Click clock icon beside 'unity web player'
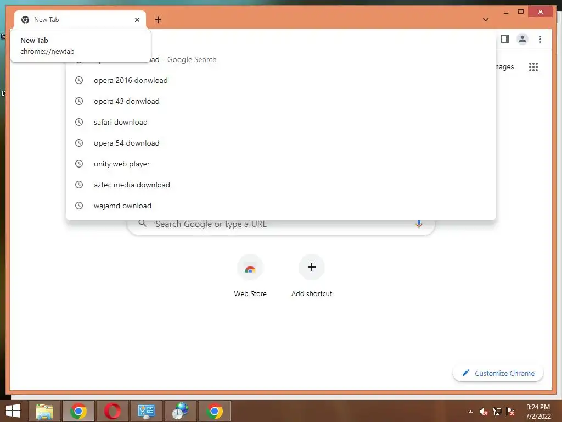The width and height of the screenshot is (562, 422). pos(79,164)
